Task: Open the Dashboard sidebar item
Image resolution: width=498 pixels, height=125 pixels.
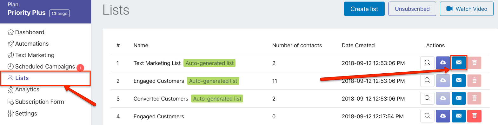Action: (26, 32)
